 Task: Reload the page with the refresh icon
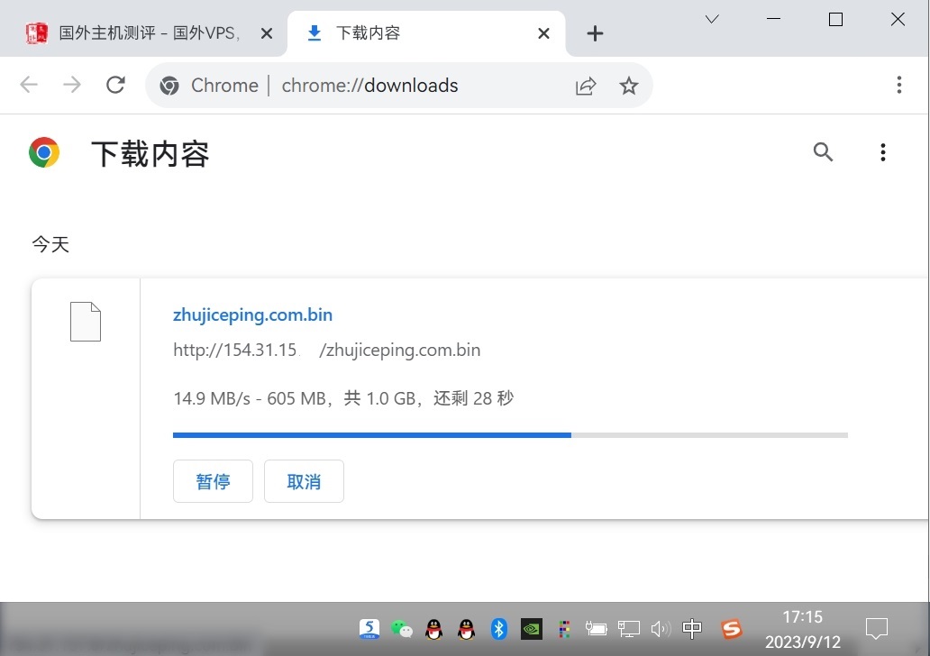pos(115,86)
